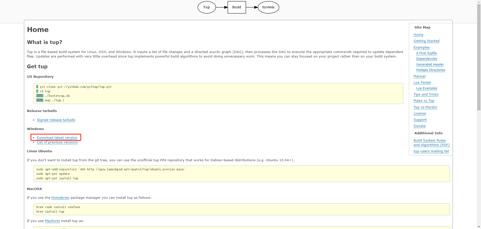Click the Build box in header diagram
This screenshot has height=229, width=481.
click(x=237, y=7)
